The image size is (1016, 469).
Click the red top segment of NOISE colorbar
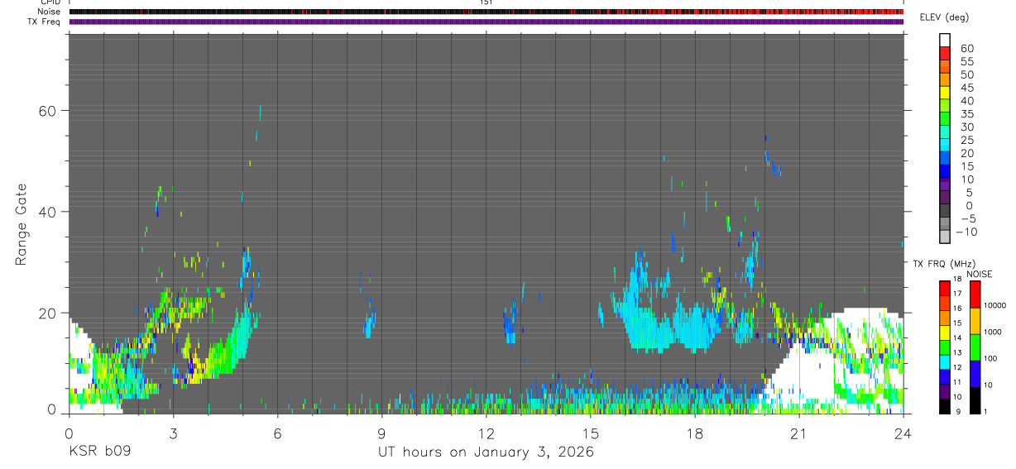[974, 294]
